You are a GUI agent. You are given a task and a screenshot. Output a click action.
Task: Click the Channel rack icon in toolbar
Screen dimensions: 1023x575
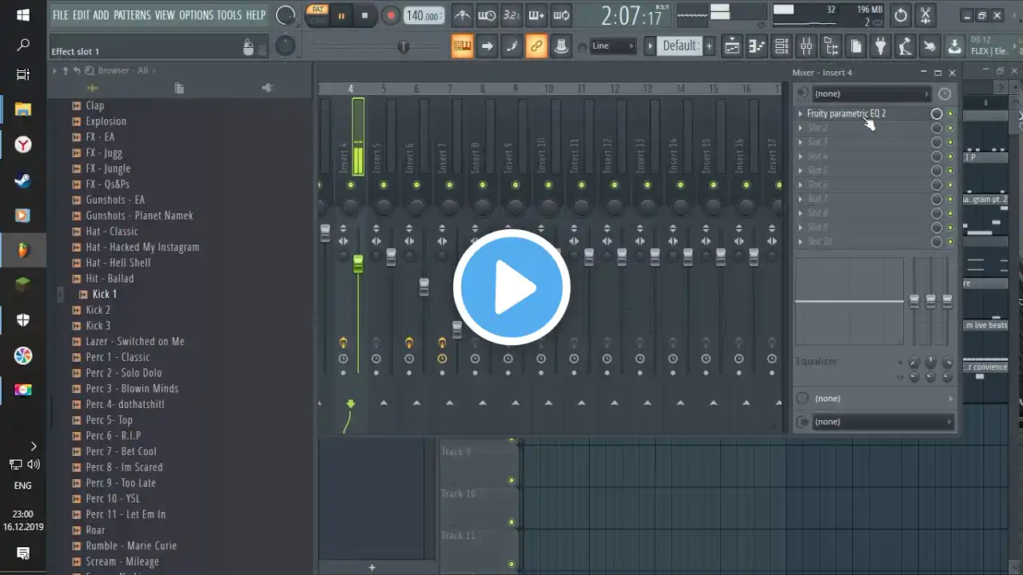coord(782,46)
